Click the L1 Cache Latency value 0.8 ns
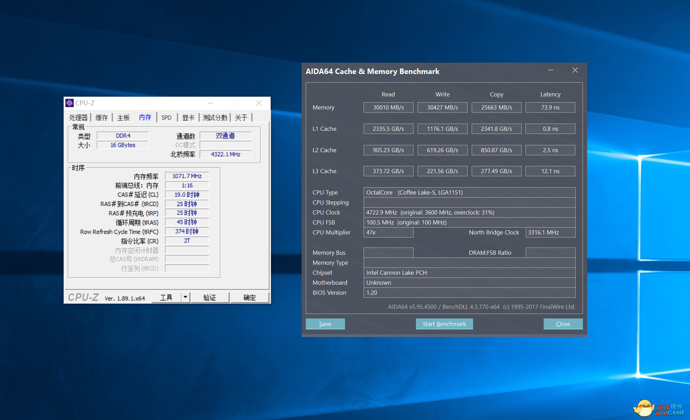690x420 pixels. click(x=550, y=129)
